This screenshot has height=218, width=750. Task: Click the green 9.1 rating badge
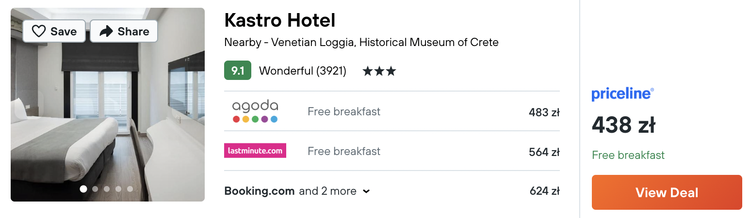click(238, 71)
